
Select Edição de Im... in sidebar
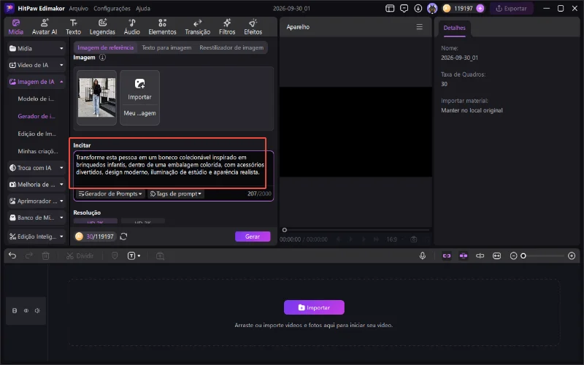click(37, 134)
